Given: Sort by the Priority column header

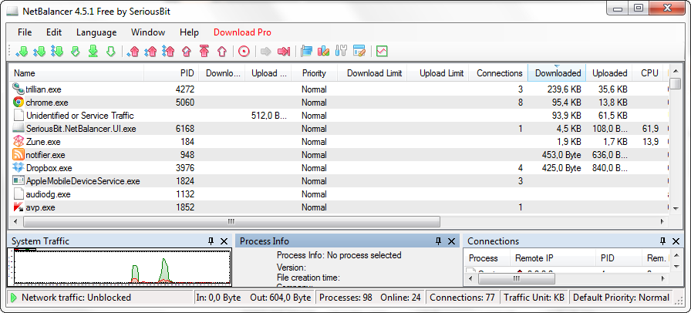Looking at the screenshot, I should (314, 73).
